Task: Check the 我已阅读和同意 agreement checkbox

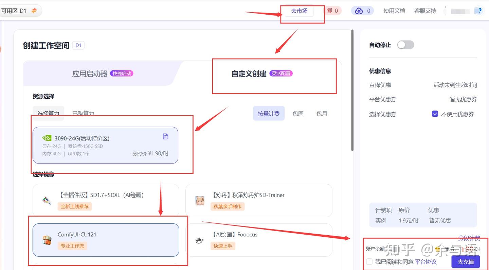Action: click(369, 261)
